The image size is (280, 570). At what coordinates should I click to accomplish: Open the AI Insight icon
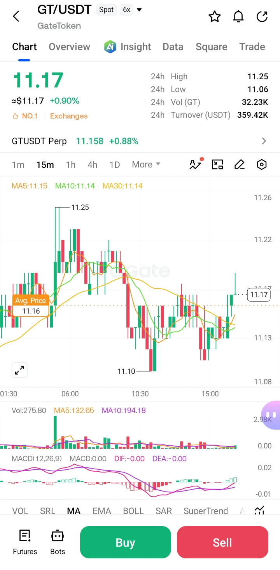pos(110,47)
